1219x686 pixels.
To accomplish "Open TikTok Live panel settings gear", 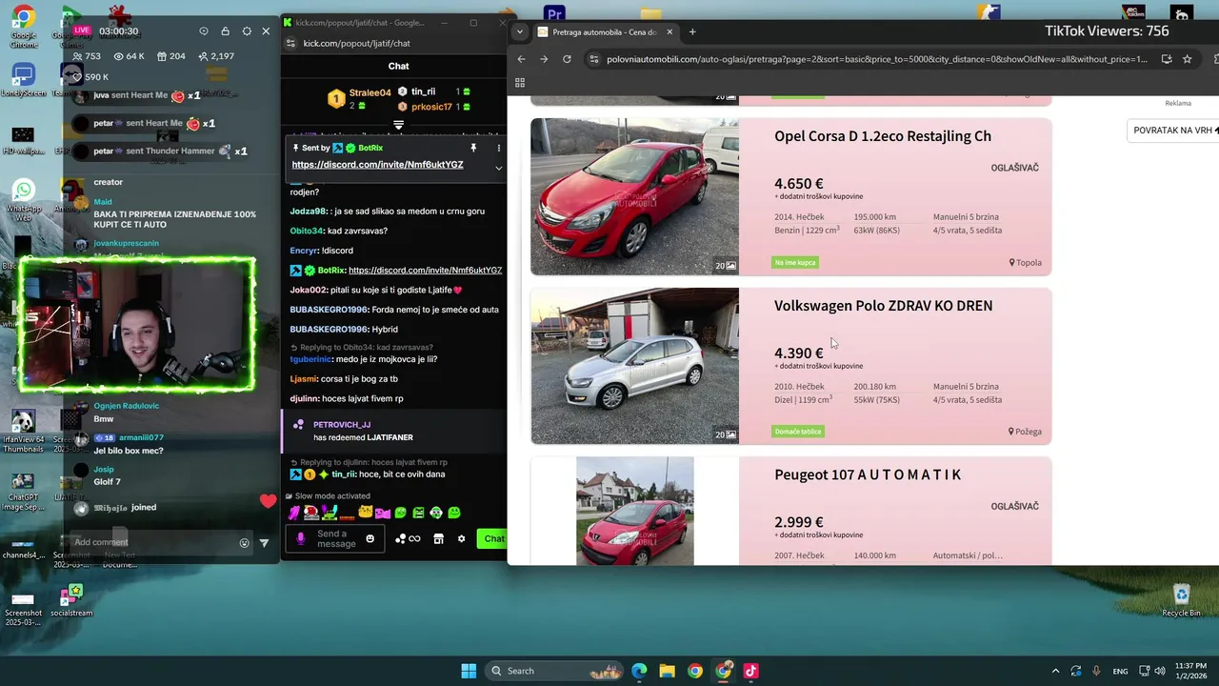I will (247, 31).
